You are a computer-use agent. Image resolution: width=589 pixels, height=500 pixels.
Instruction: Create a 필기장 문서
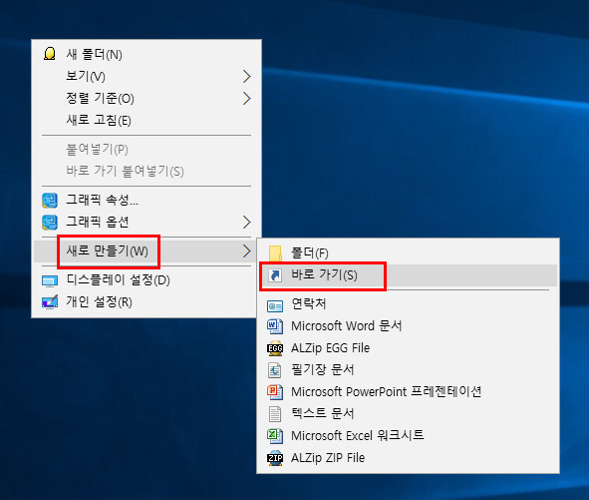[x=409, y=370]
